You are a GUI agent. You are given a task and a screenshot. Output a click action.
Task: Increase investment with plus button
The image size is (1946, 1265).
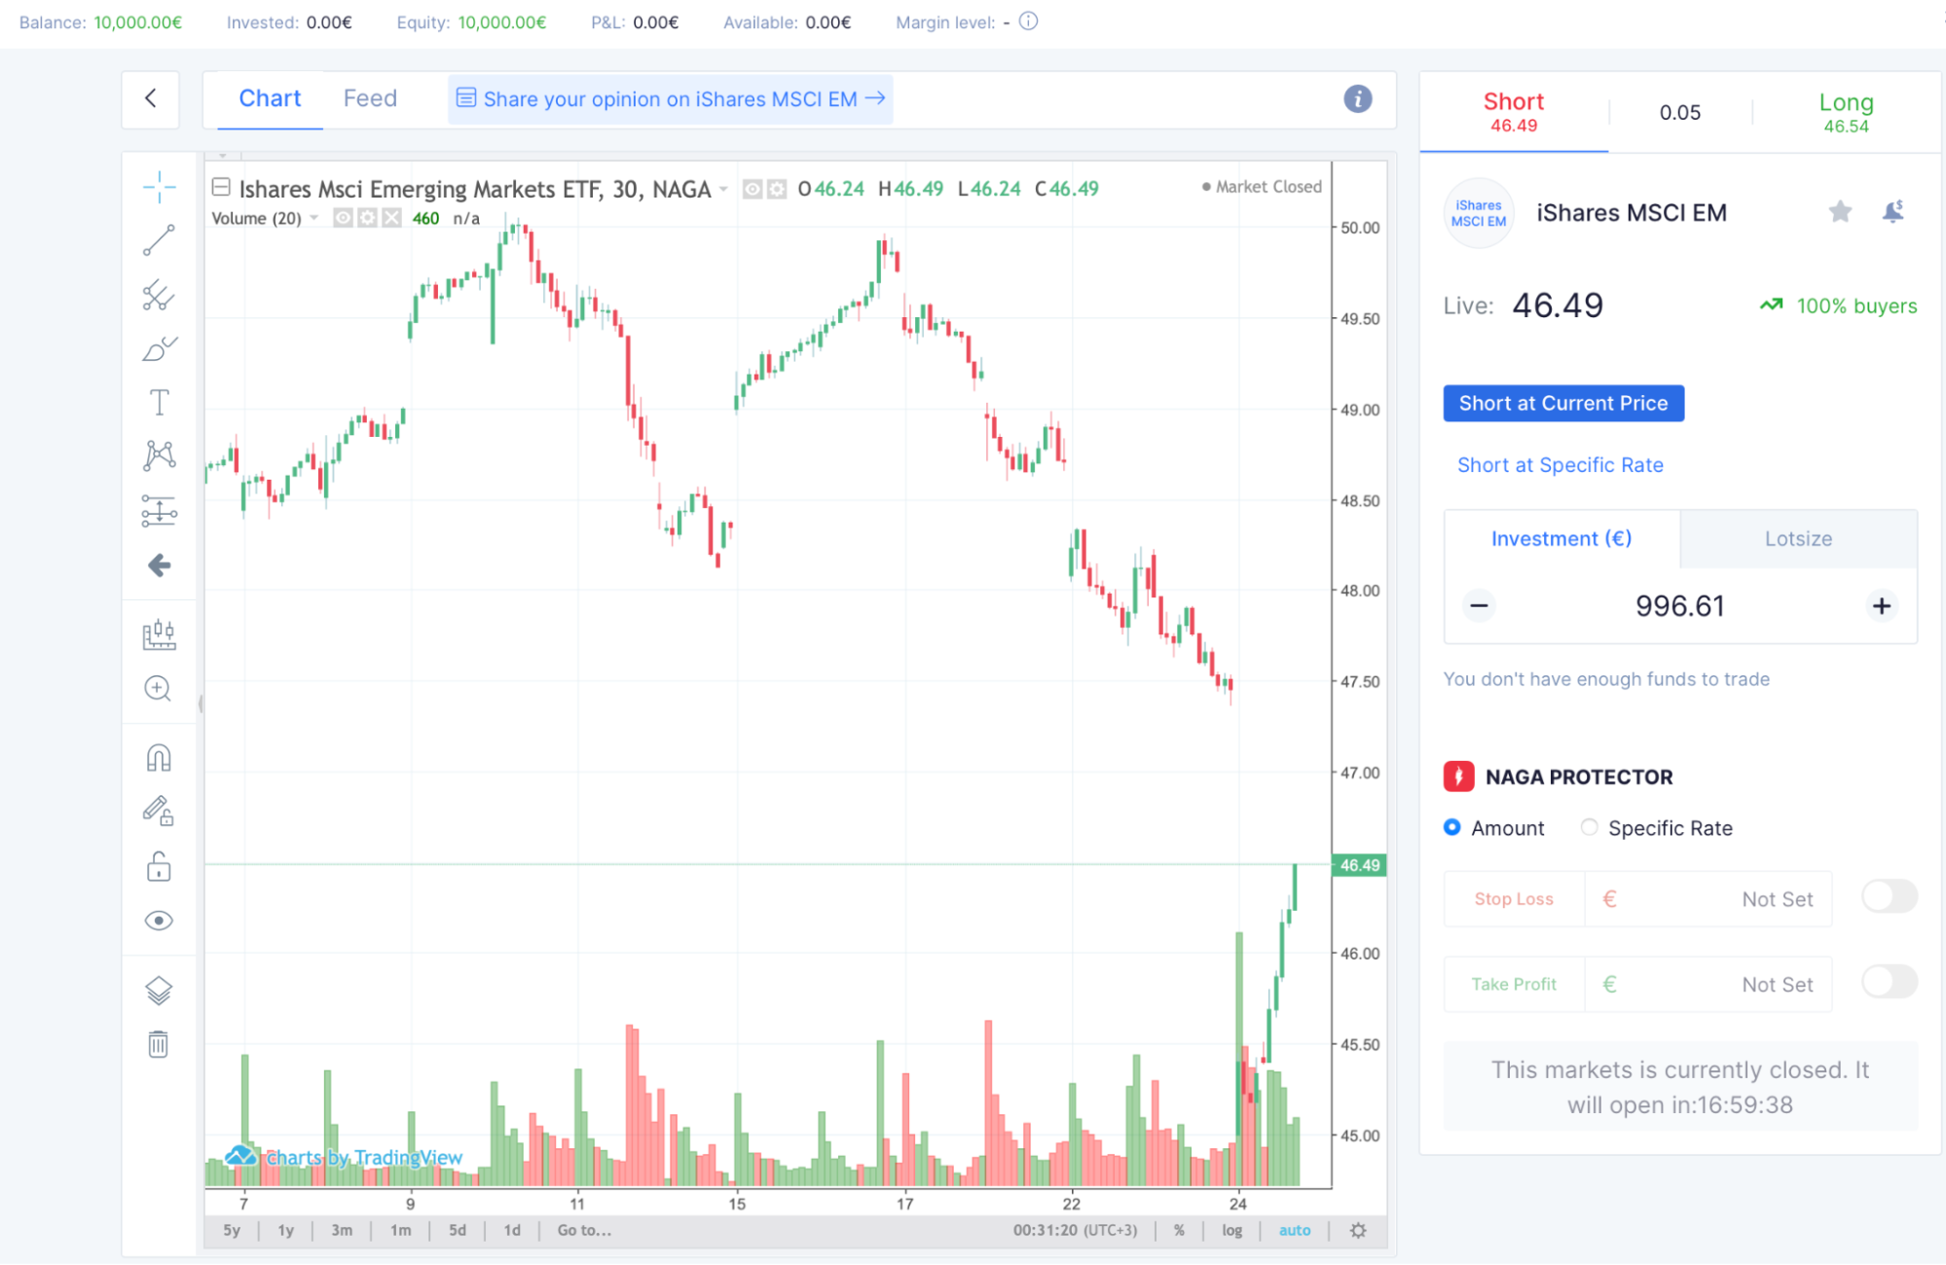pos(1881,605)
